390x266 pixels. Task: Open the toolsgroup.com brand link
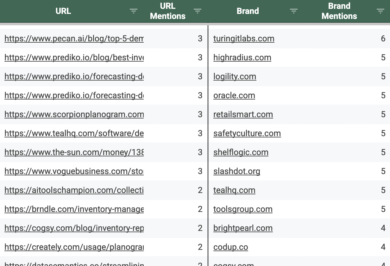pos(243,209)
